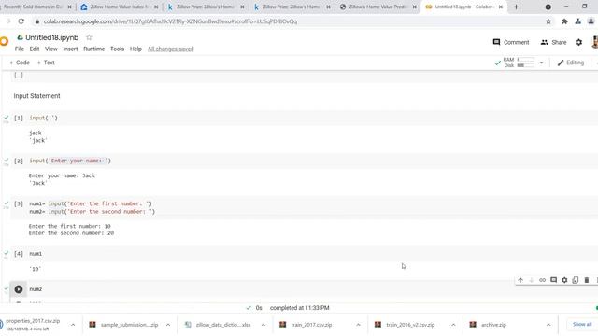This screenshot has width=598, height=336.
Task: Open Help menu
Action: click(x=135, y=49)
